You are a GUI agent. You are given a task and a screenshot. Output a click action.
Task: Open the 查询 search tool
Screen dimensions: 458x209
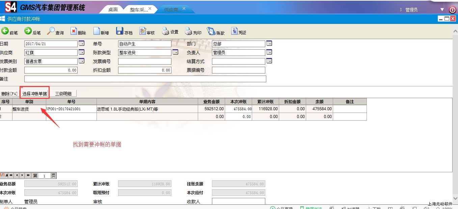(x=51, y=31)
